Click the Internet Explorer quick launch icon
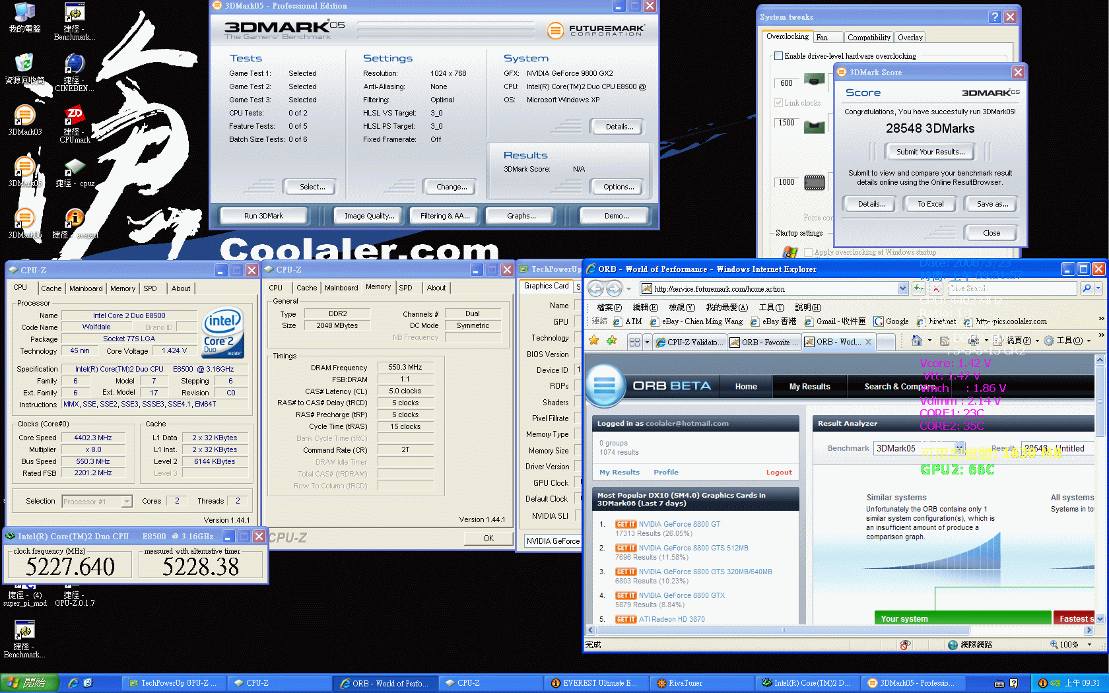Viewport: 1109px width, 693px height. [73, 683]
